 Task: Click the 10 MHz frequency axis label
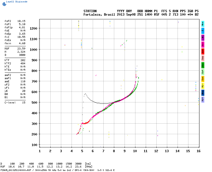135,151
